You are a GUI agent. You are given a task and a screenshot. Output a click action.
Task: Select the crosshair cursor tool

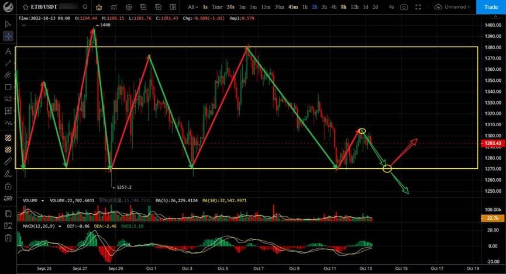pos(8,36)
